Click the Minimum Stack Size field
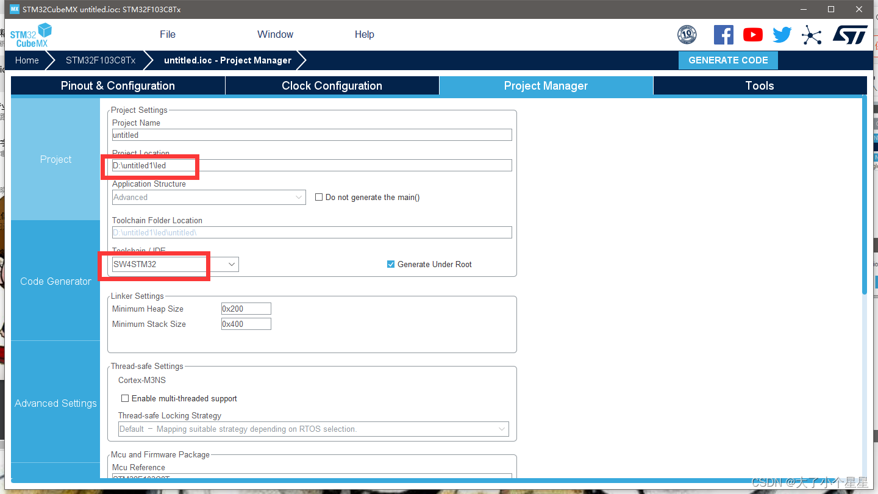Viewport: 878px width, 494px height. 246,324
